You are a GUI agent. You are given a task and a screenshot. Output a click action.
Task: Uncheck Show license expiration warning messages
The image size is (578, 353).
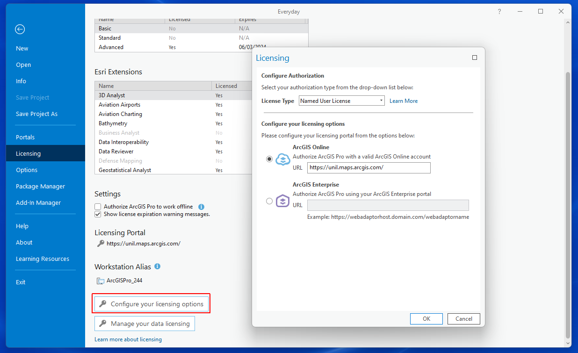coord(98,214)
